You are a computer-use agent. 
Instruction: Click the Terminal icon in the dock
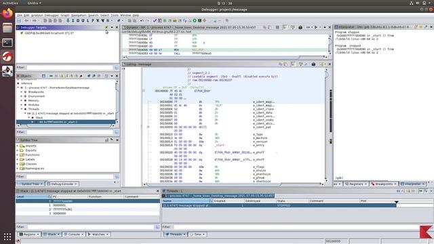click(x=7, y=42)
